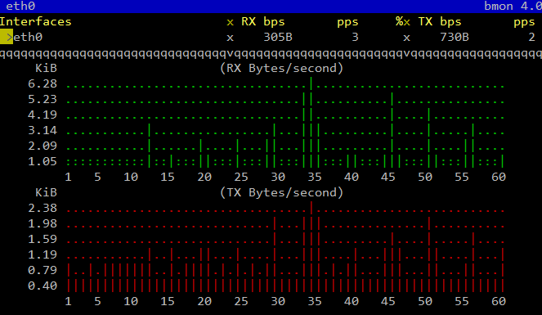Viewport: 542px width, 315px height.
Task: Click the 1.05 RX axis label
Action: (x=43, y=161)
